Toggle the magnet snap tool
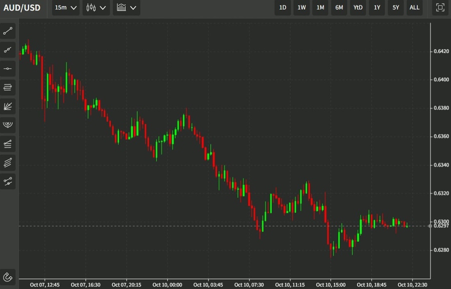 [x=8, y=277]
